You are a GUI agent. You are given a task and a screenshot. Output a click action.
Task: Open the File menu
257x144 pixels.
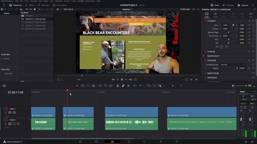[16, 1]
